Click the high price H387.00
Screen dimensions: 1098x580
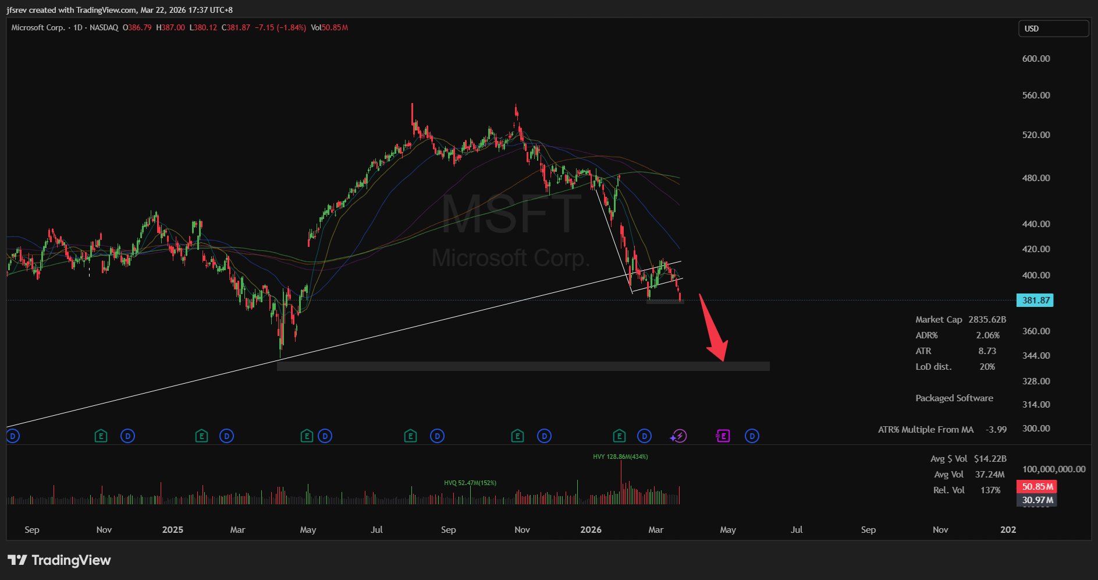(170, 27)
